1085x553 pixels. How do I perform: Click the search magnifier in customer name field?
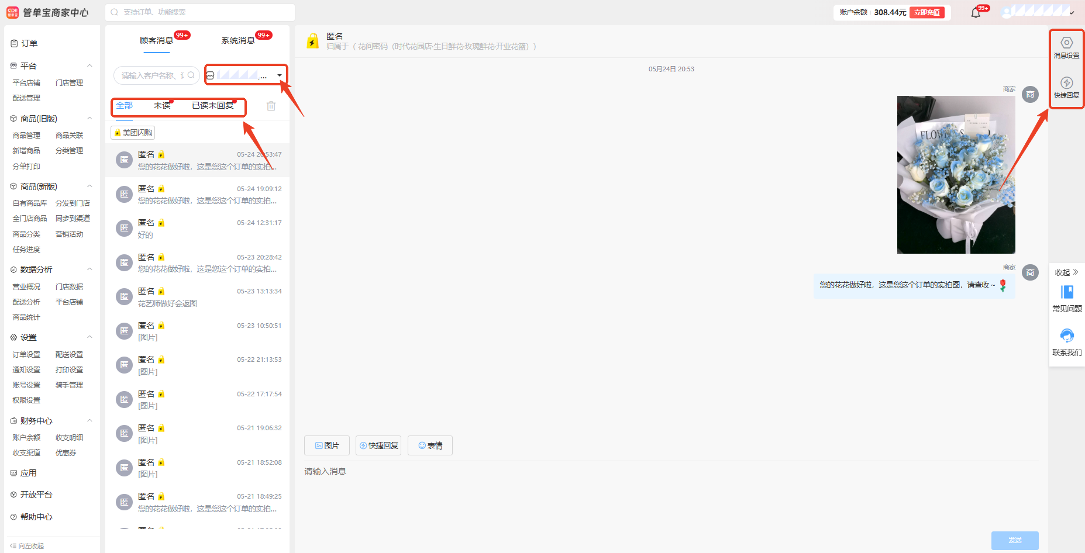click(191, 75)
